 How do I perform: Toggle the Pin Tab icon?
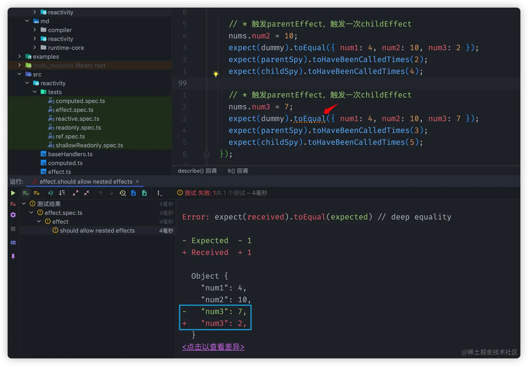[13, 256]
